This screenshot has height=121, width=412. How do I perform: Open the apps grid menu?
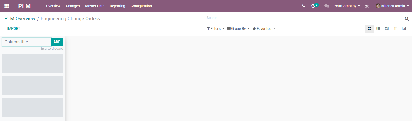tap(7, 6)
